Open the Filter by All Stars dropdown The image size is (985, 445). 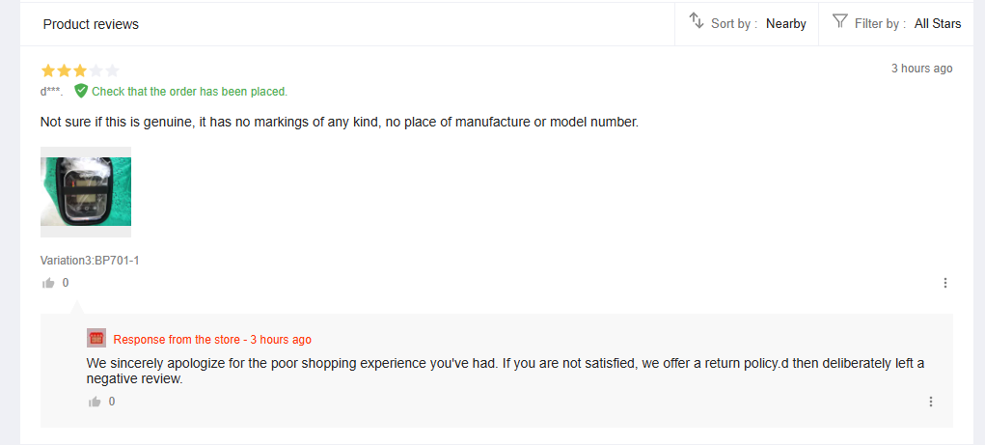point(896,23)
